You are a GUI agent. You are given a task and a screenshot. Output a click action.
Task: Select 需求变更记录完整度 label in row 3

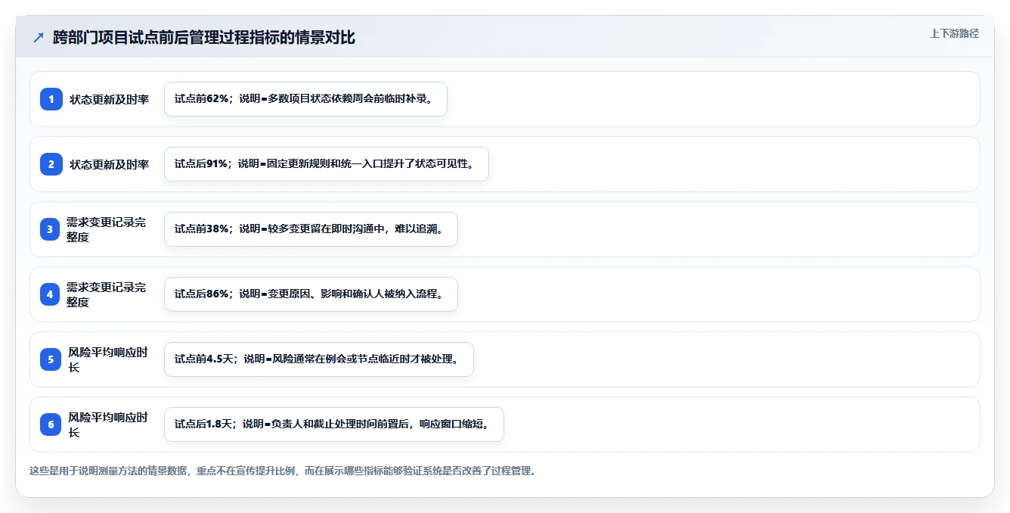[107, 229]
